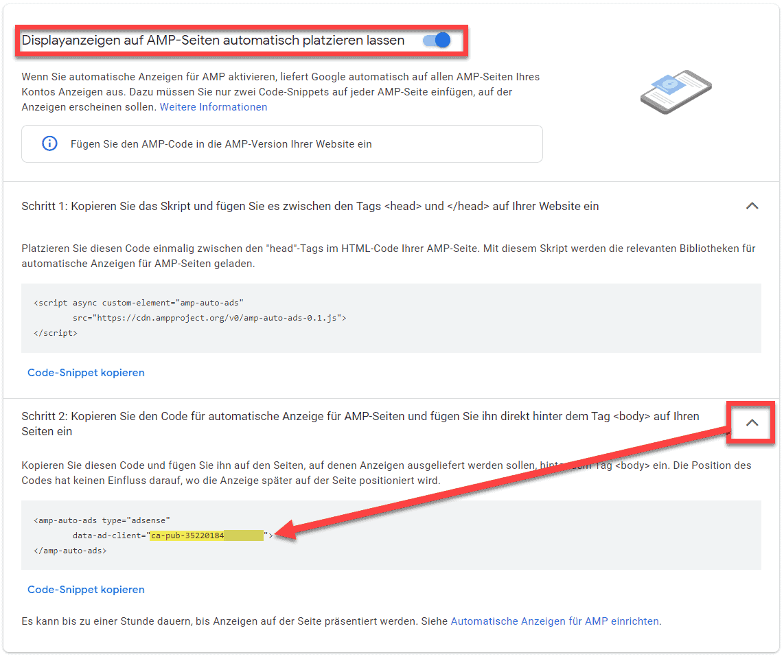
Task: Click the highlighted ca-pub publisher ID in code
Action: point(206,535)
